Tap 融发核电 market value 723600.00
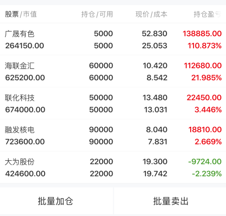226x216 pixels. [x=25, y=142]
